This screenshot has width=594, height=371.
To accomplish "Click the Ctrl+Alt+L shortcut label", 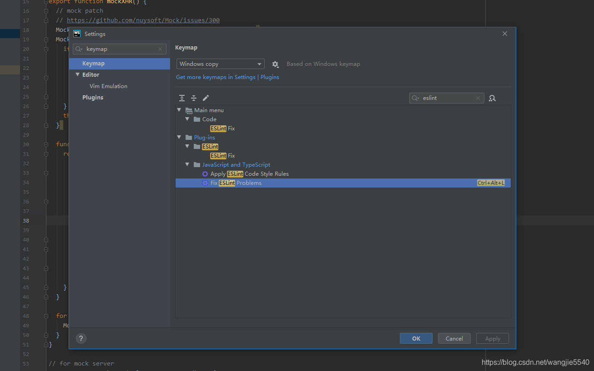I will (x=491, y=183).
